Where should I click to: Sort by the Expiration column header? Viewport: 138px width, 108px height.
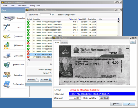(92, 19)
